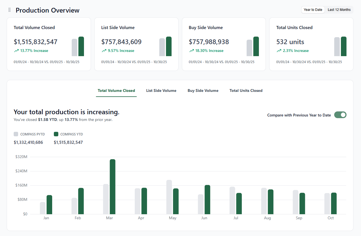Click the trend arrow icon under Buy Side Volume

pyautogui.click(x=192, y=51)
